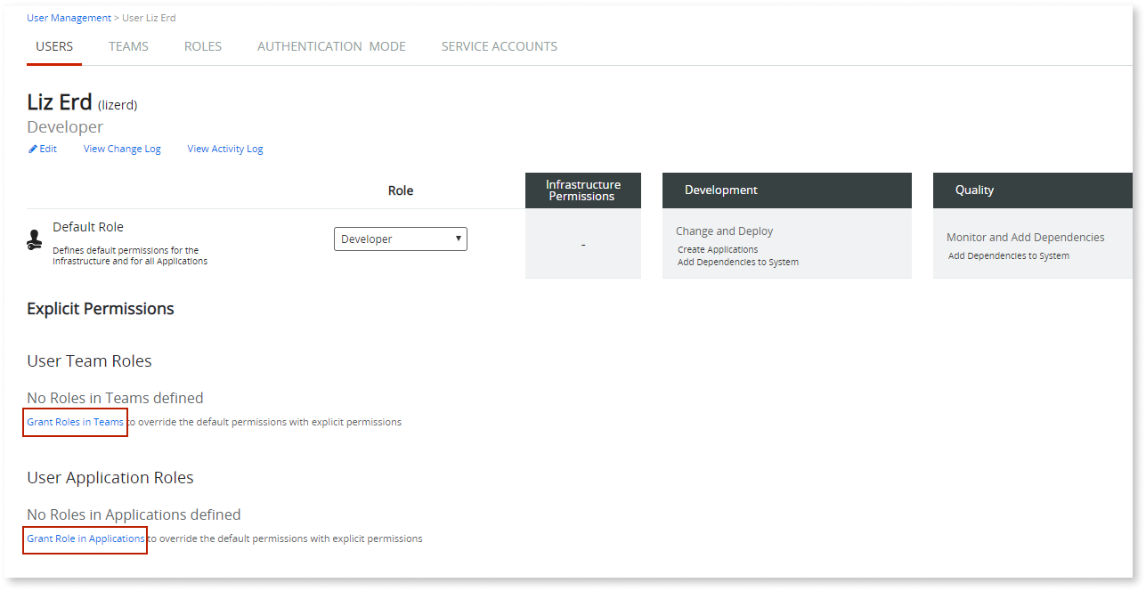Click the Infrastructure Permissions column header
The width and height of the screenshot is (1146, 591).
click(x=582, y=190)
